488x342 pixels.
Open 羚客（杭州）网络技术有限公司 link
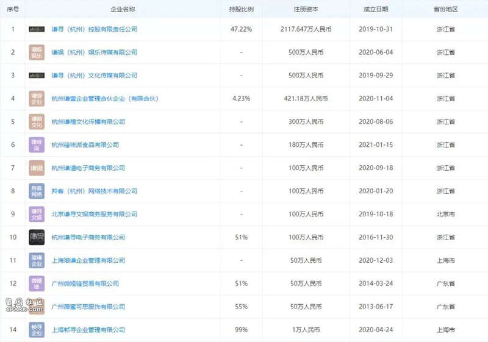point(95,191)
